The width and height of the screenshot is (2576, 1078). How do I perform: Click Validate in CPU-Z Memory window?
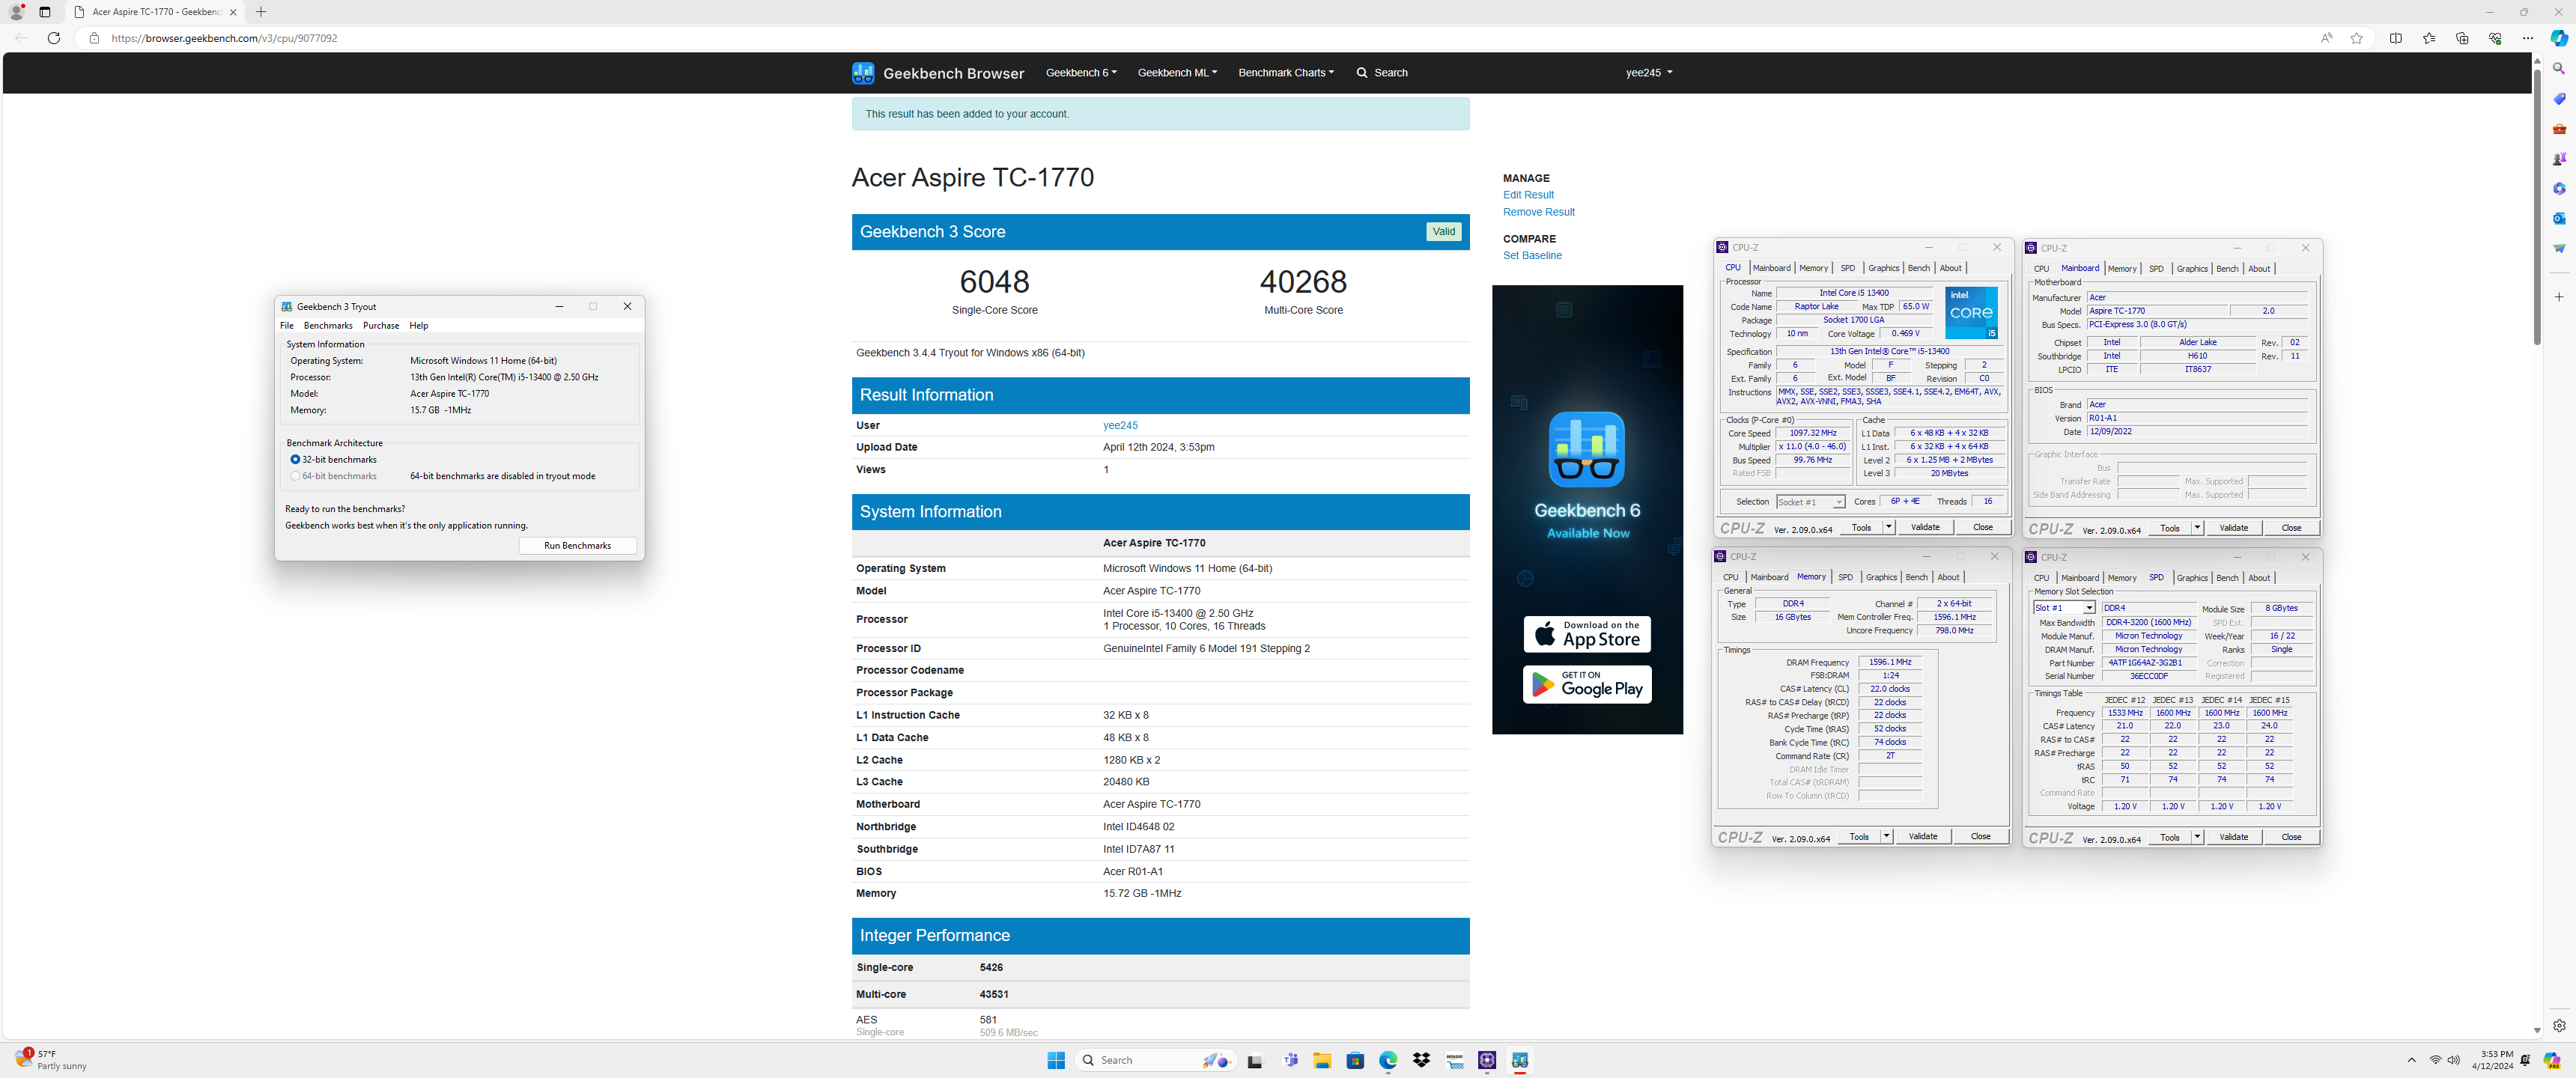tap(1923, 836)
